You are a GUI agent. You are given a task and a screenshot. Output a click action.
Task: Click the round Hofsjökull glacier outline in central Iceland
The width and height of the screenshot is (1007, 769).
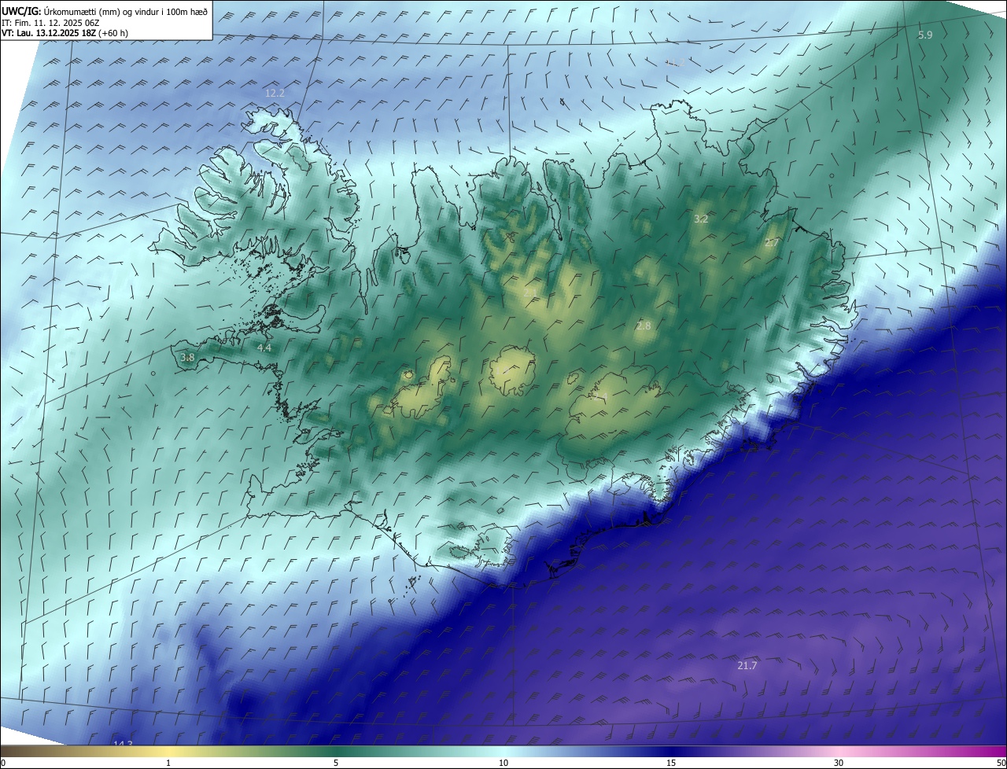click(x=513, y=372)
